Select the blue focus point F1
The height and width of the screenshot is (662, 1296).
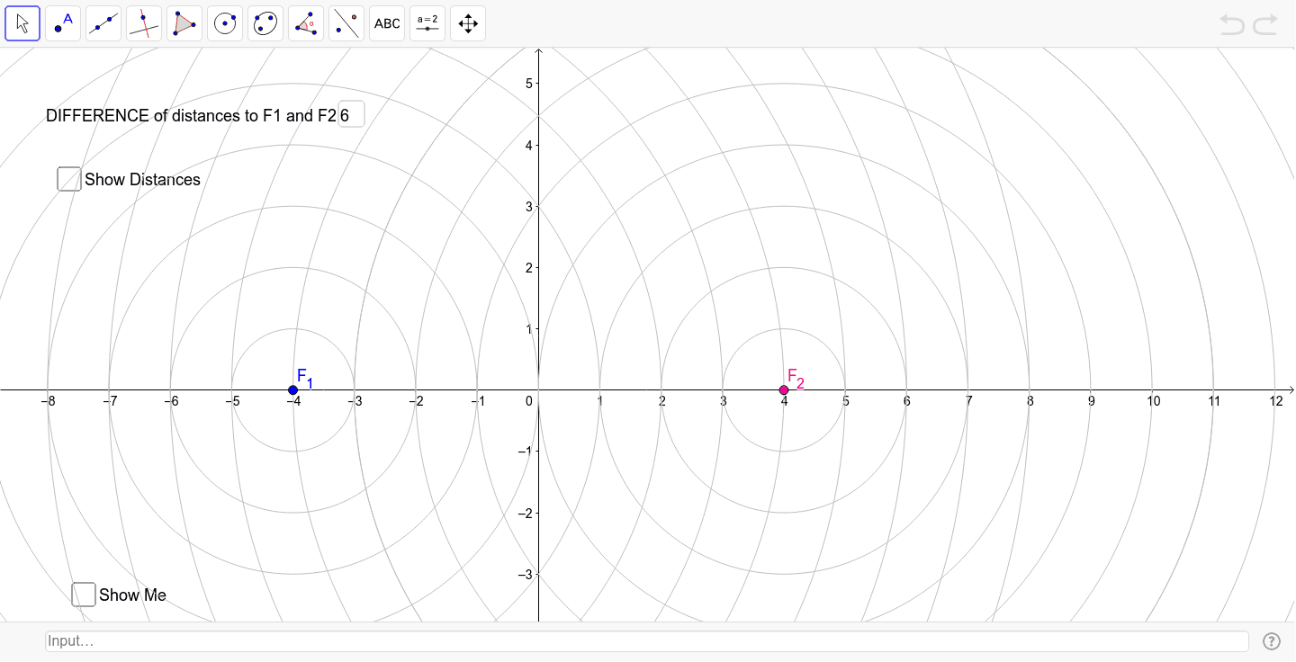(292, 389)
